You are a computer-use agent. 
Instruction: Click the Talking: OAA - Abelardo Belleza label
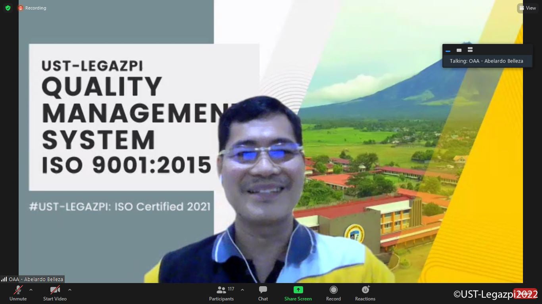486,61
